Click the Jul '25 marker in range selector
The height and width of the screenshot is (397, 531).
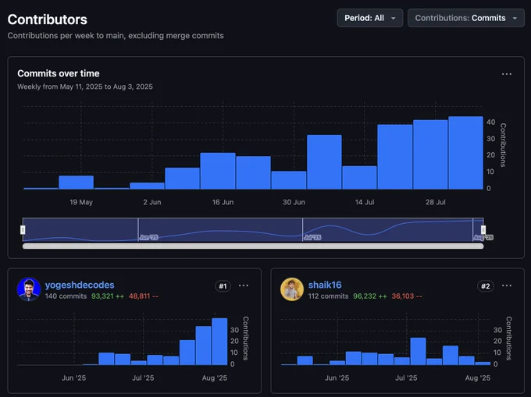pos(312,237)
